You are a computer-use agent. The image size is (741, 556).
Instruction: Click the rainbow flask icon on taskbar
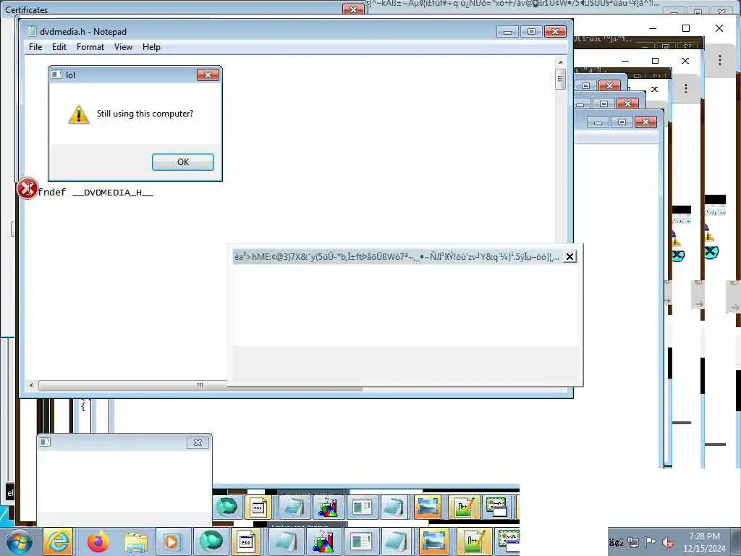(323, 542)
